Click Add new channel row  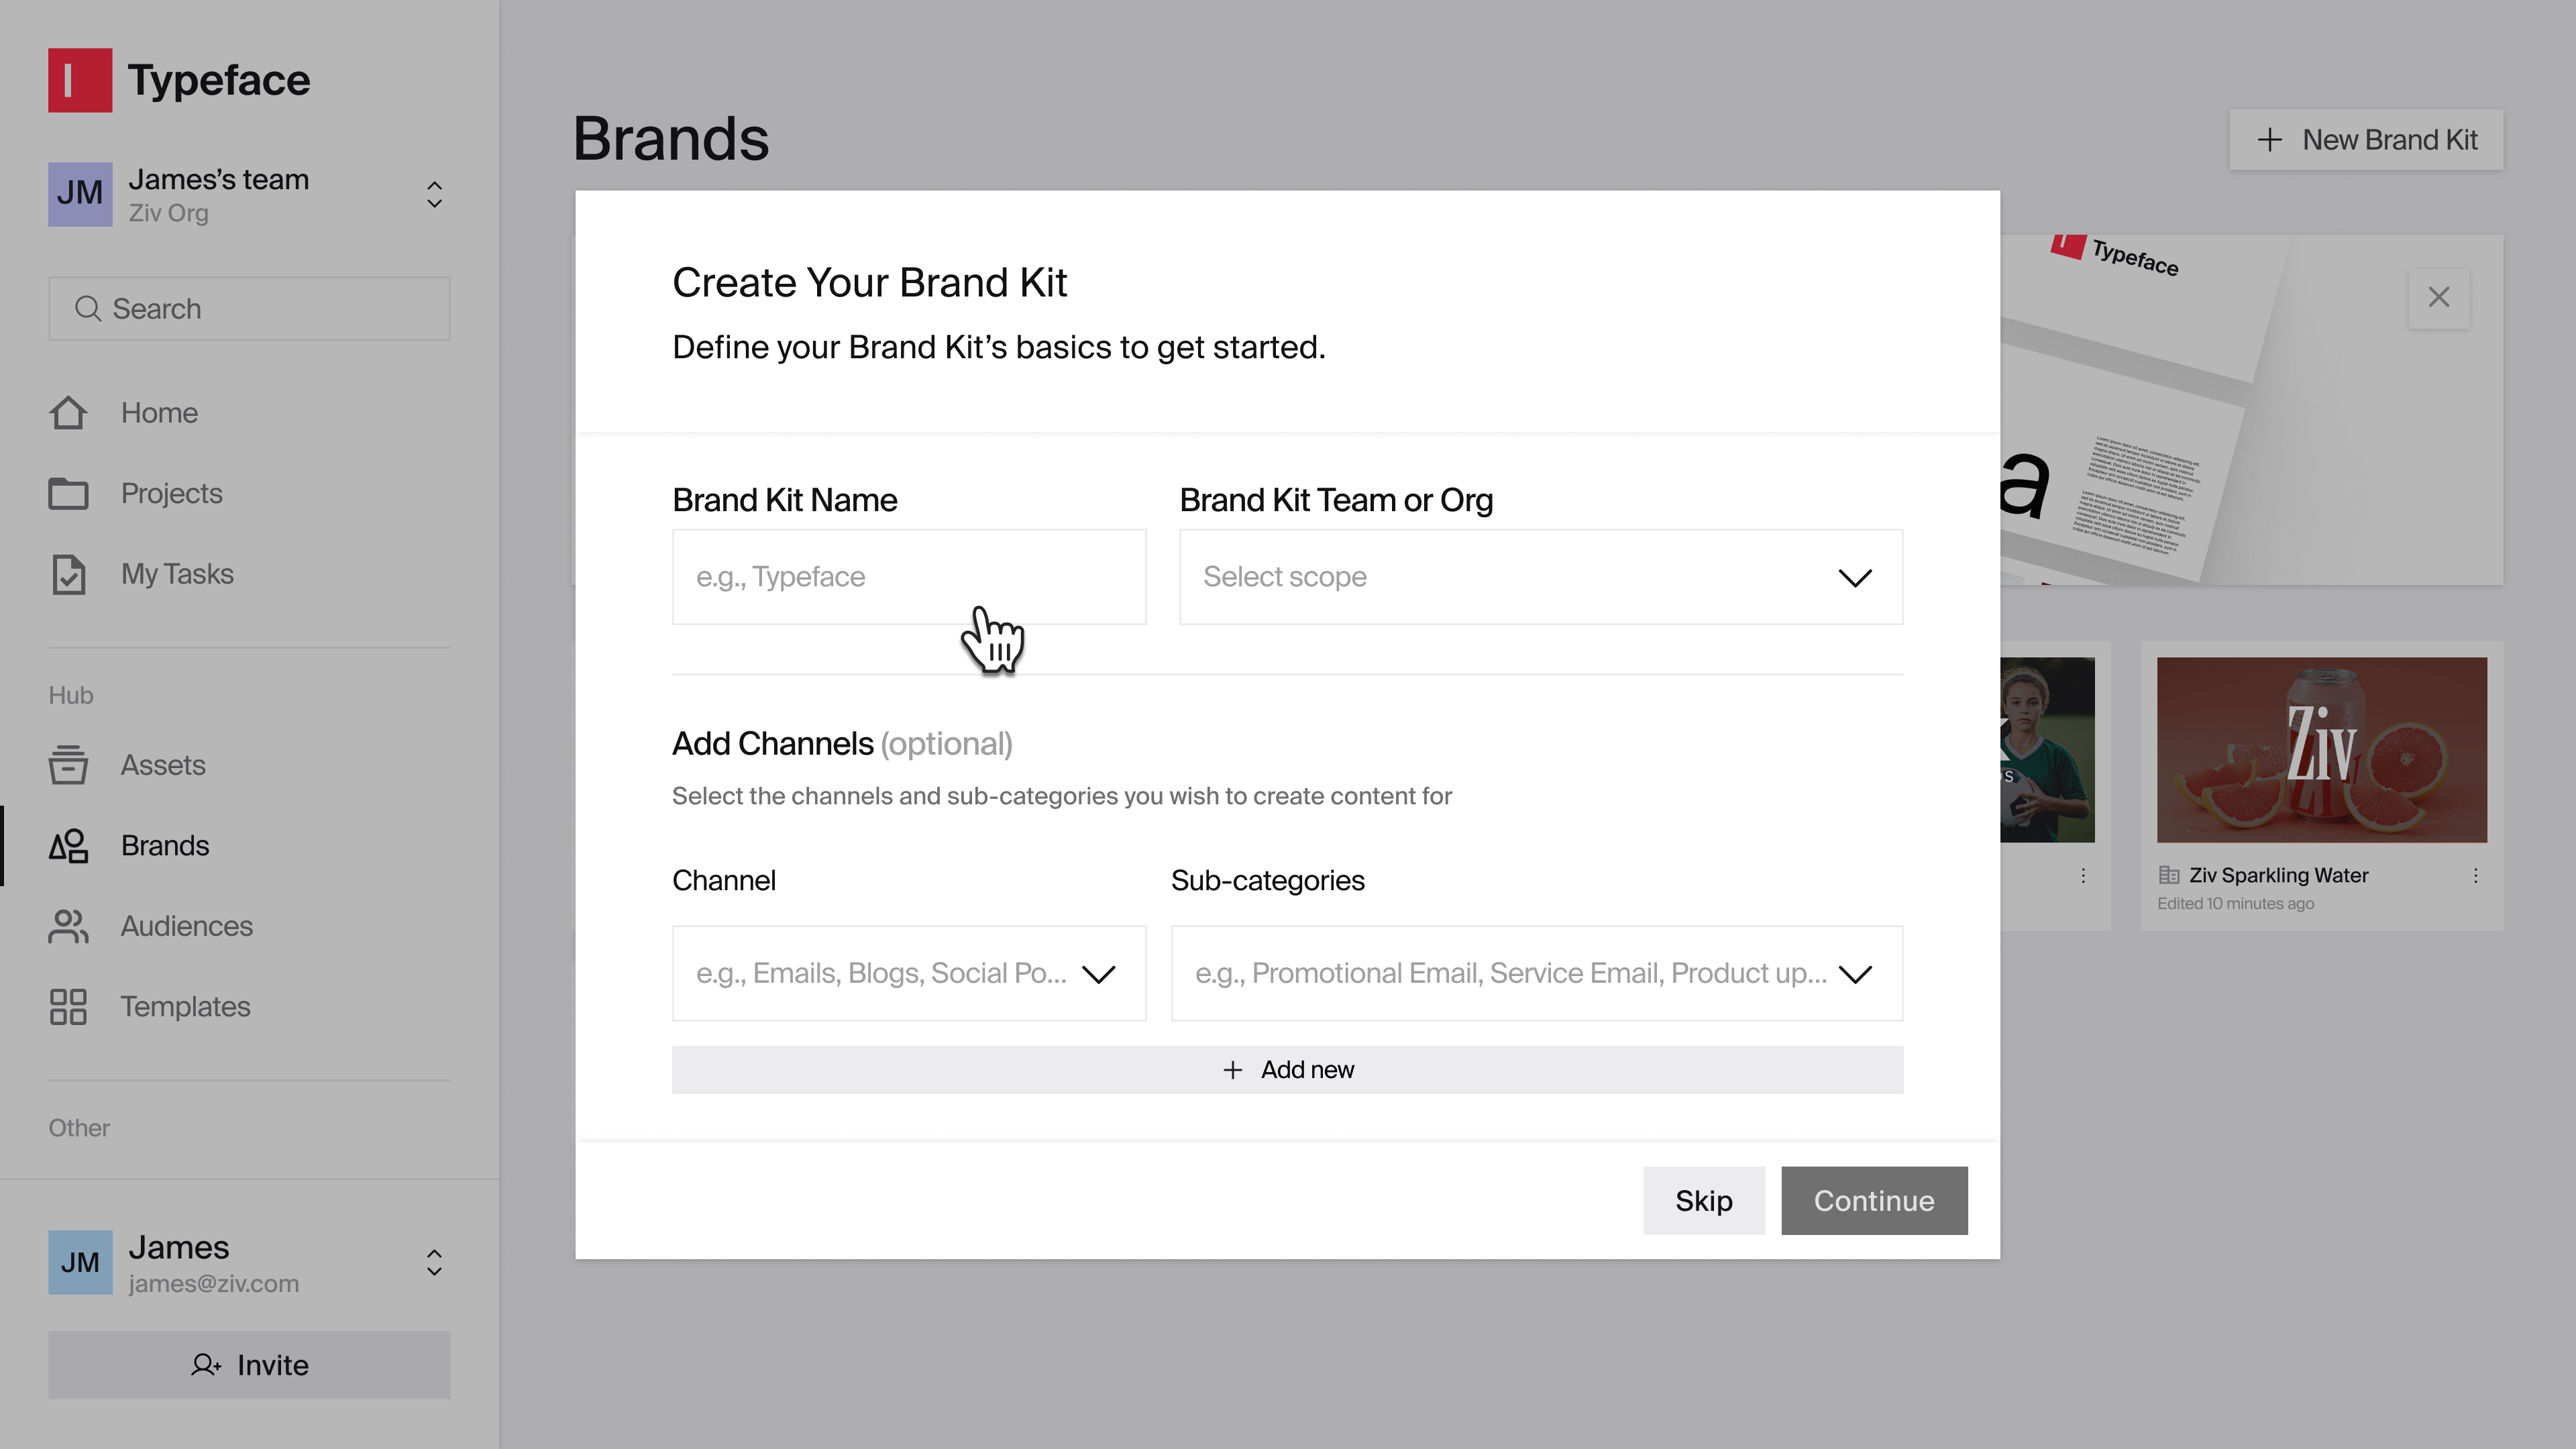point(1287,1069)
